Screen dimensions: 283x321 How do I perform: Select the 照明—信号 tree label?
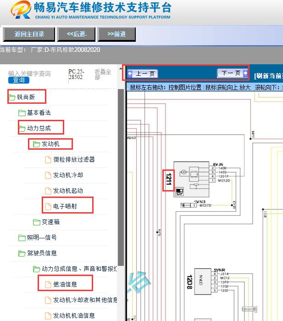(x=42, y=237)
